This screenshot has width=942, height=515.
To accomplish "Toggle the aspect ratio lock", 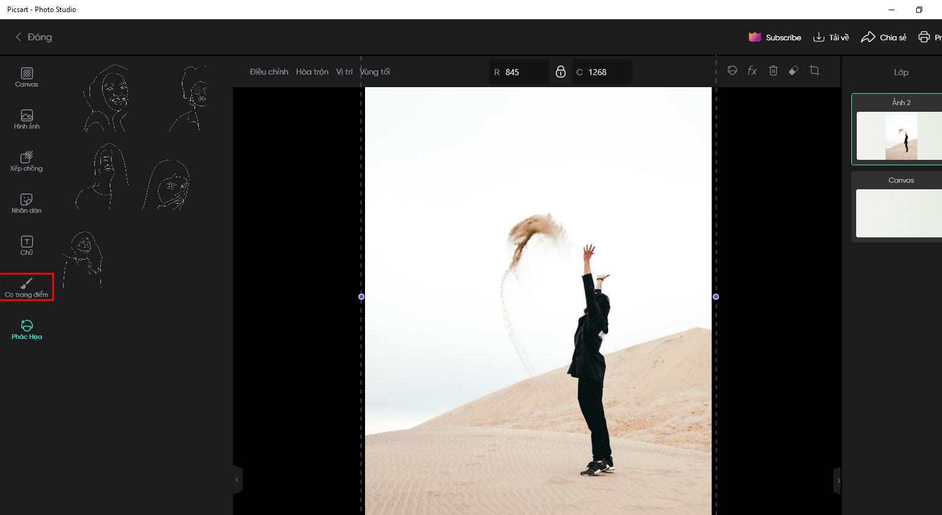I will point(561,72).
